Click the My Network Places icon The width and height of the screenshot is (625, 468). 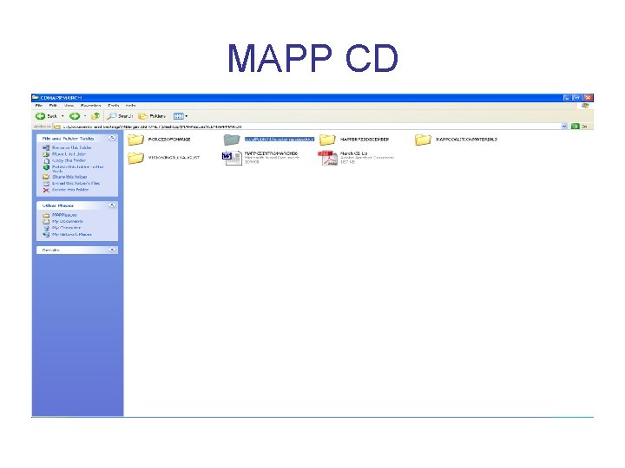point(46,235)
